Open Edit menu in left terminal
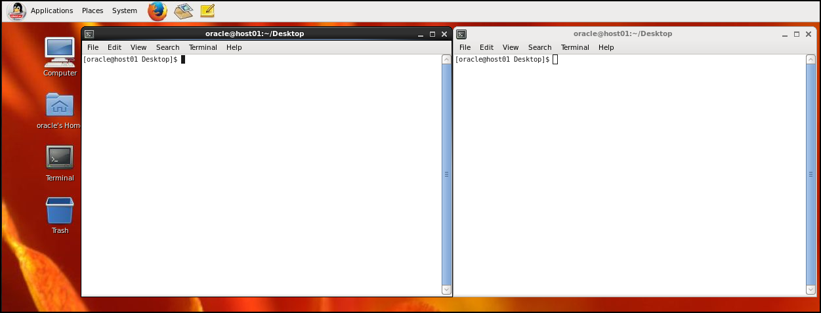The image size is (821, 313). coord(114,47)
